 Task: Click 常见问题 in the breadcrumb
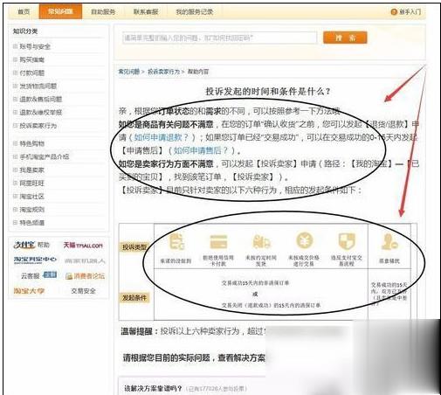(x=129, y=72)
